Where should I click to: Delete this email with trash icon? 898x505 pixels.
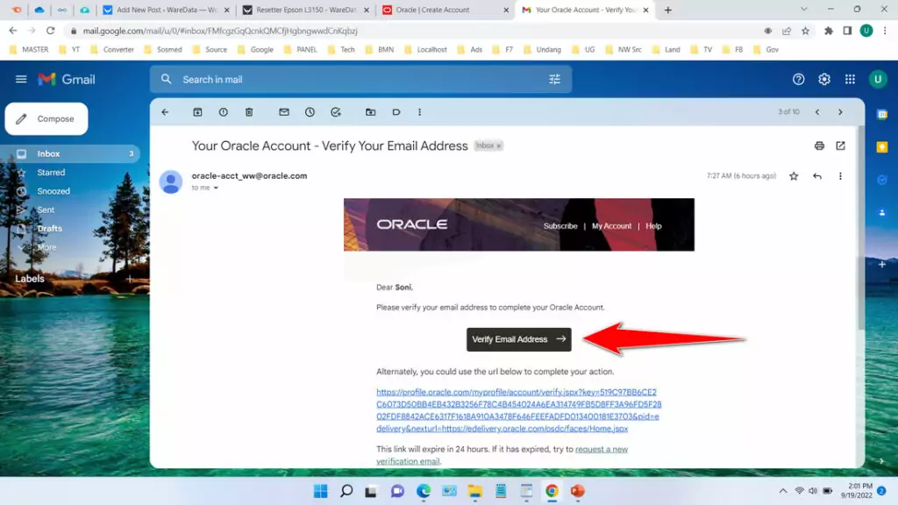pos(249,112)
